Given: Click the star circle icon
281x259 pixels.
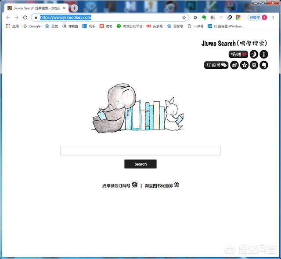Looking at the screenshot, I should coord(244,65).
